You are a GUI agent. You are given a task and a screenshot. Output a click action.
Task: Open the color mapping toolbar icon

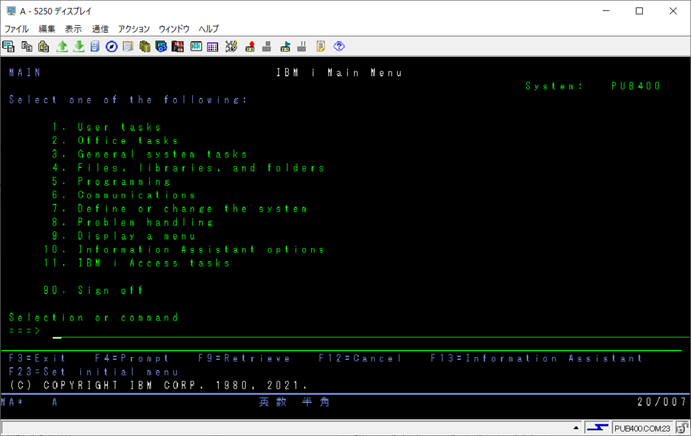[212, 47]
